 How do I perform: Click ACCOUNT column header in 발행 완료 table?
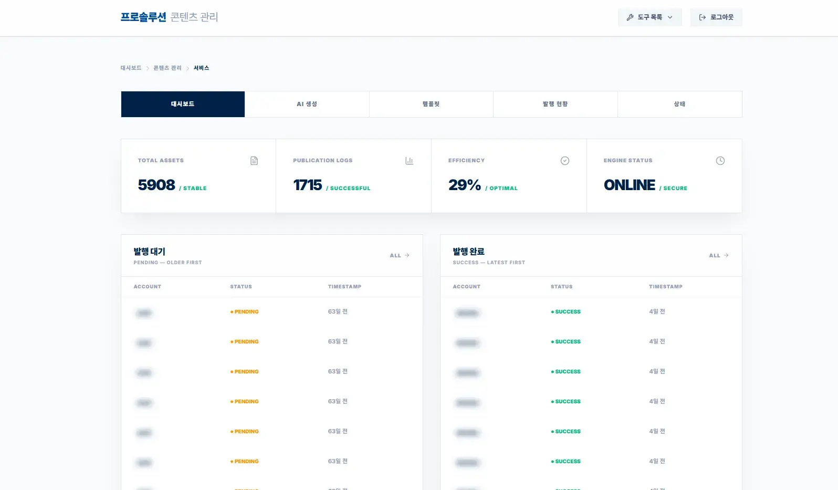point(467,287)
